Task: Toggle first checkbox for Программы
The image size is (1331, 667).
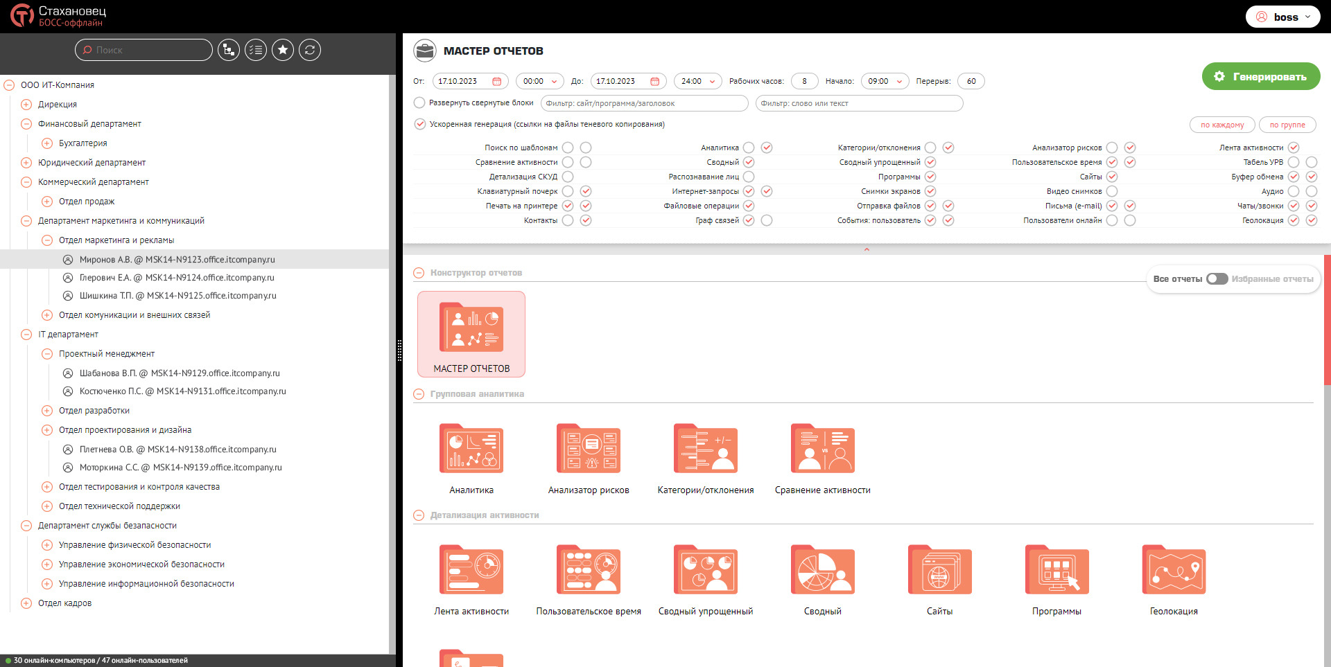Action: (x=930, y=177)
